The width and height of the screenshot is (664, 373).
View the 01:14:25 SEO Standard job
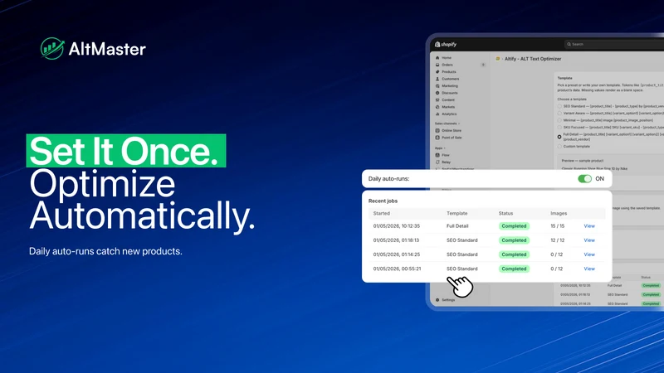(589, 254)
